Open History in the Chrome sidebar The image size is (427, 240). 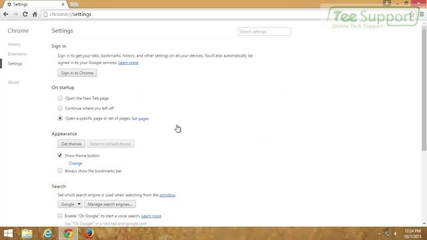(14, 45)
